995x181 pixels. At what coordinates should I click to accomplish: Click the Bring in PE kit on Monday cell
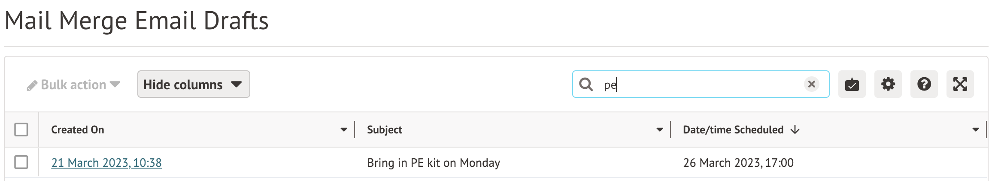tap(434, 163)
